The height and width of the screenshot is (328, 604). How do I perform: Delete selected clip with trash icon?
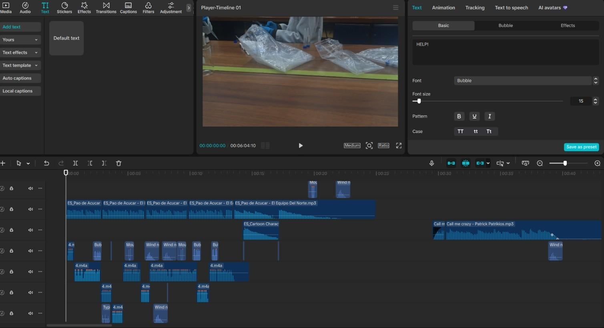click(x=118, y=163)
